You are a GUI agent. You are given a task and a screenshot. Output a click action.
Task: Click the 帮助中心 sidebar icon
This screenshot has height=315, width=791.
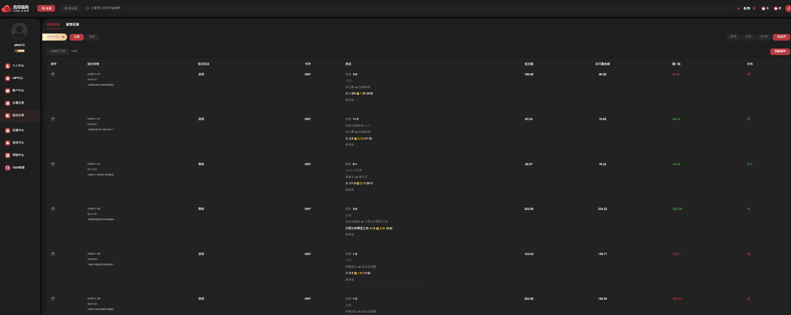(7, 155)
